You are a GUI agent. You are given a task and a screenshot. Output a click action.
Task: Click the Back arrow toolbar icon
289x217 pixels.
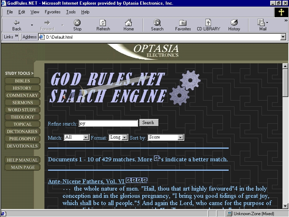17,23
